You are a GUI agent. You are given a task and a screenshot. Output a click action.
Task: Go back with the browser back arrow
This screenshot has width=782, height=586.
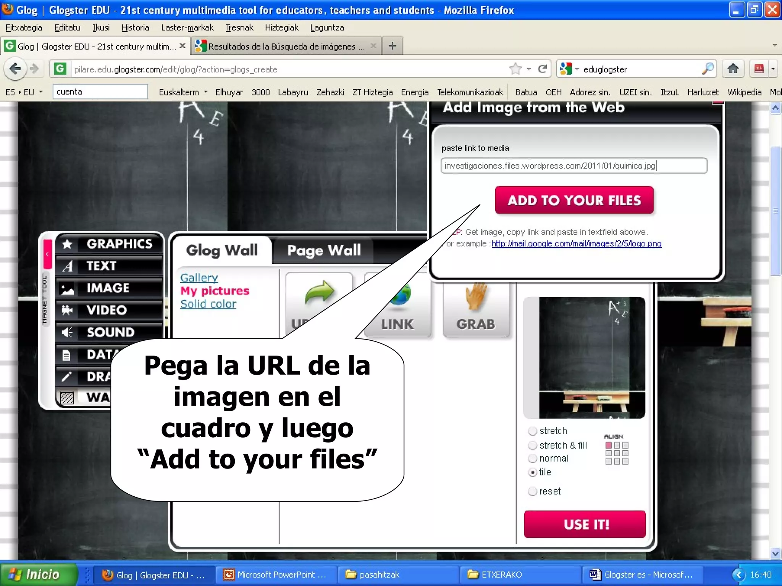(15, 69)
